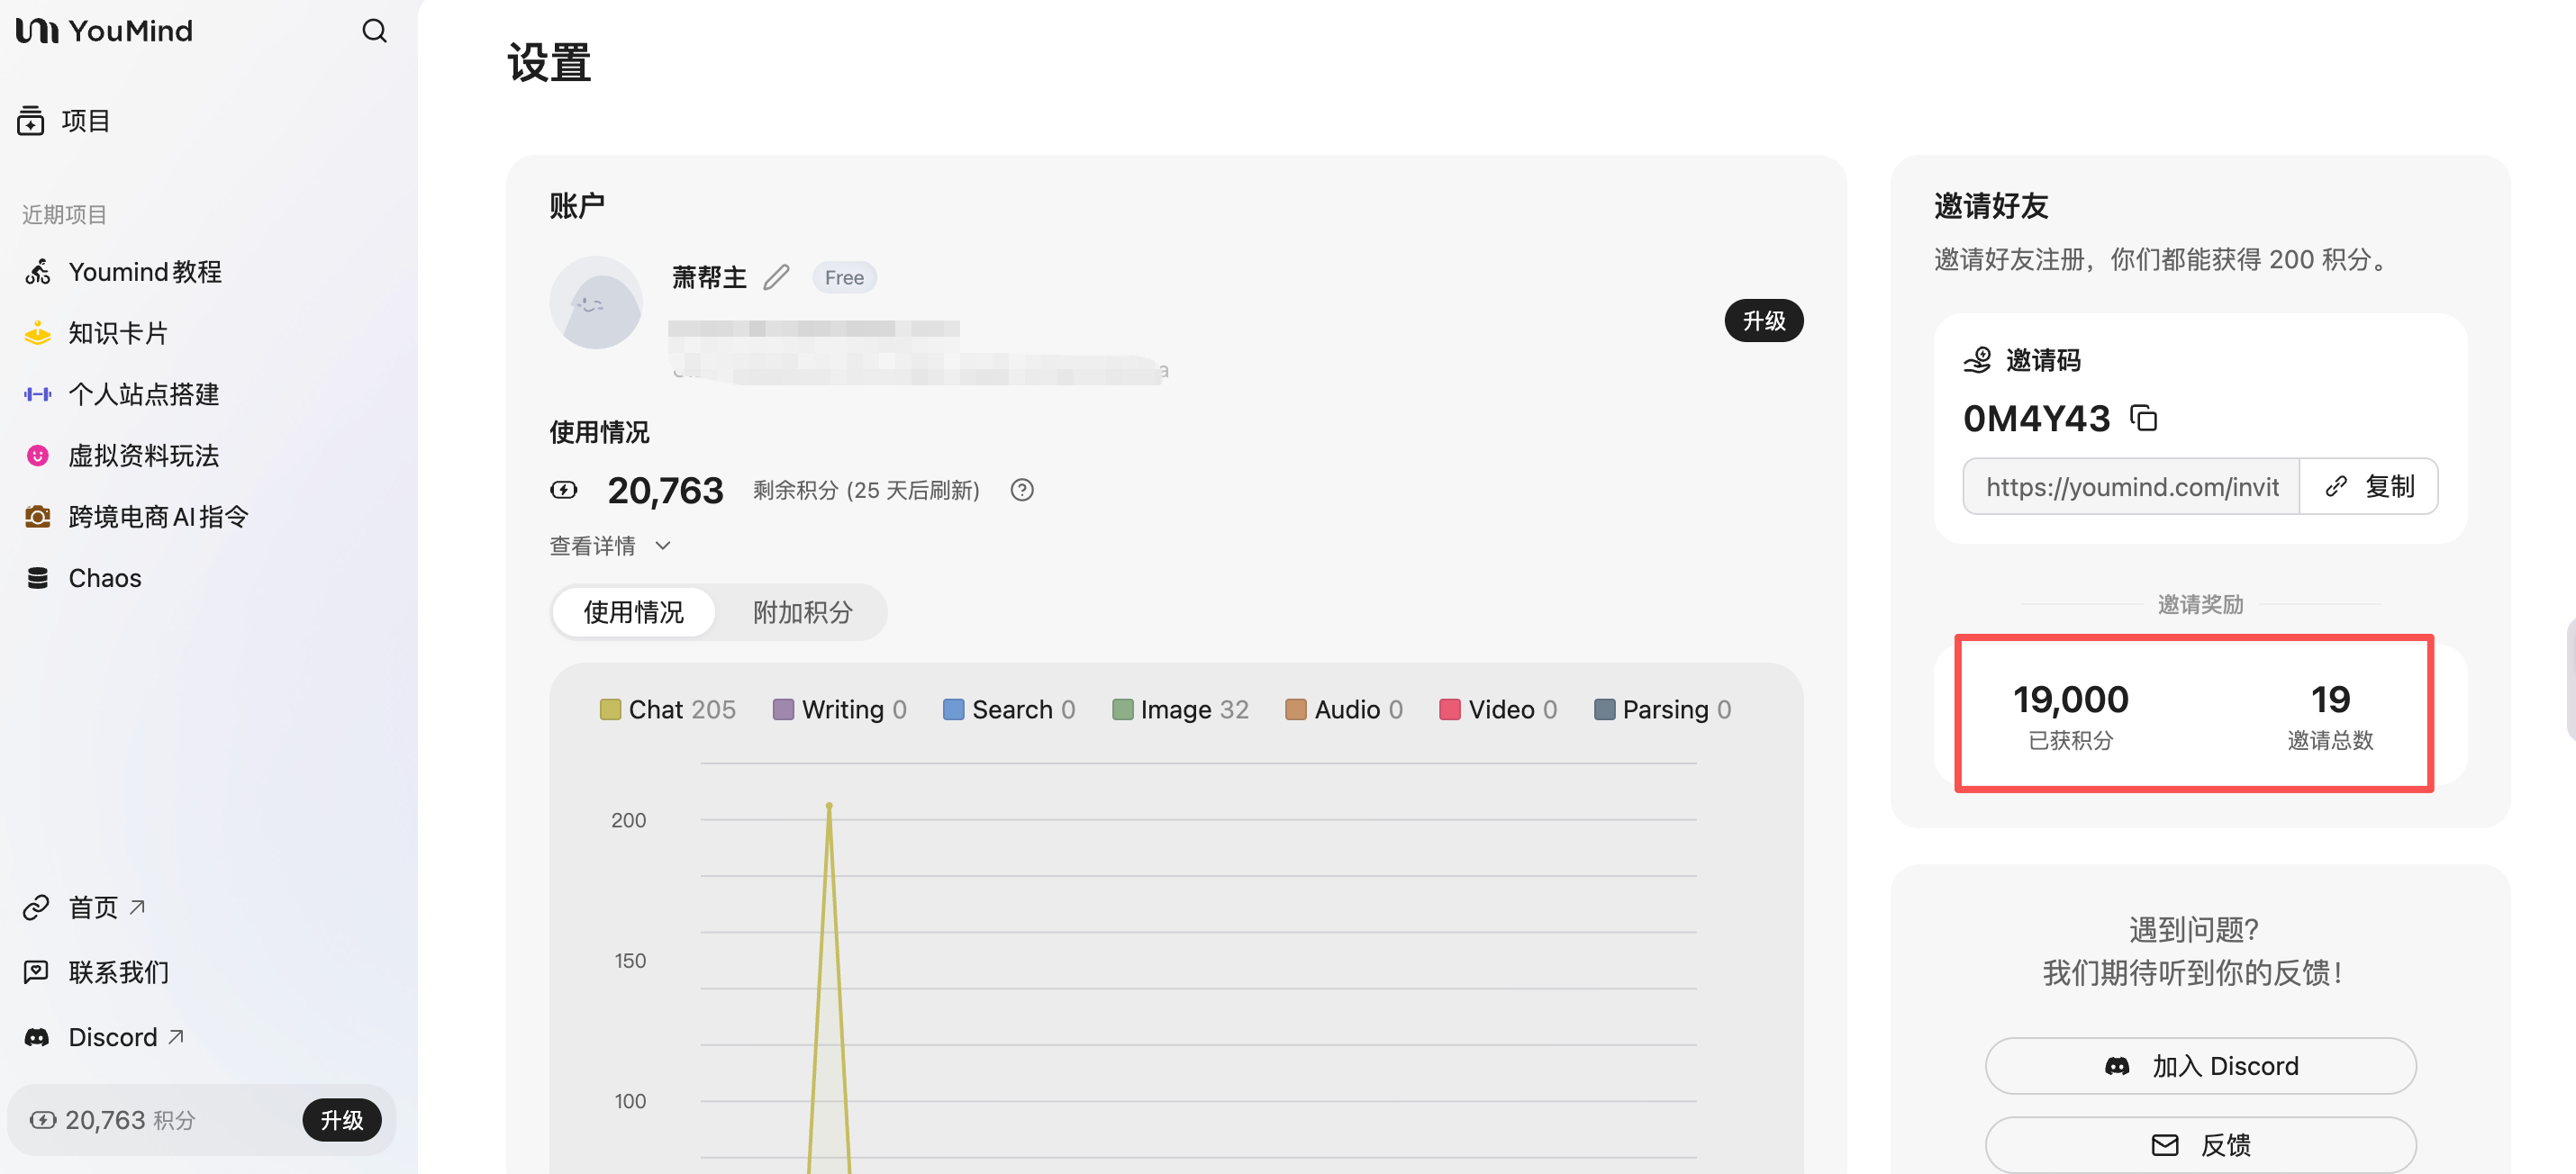This screenshot has height=1174, width=2576.
Task: Click the 19,000 已获积分 value
Action: click(2070, 700)
